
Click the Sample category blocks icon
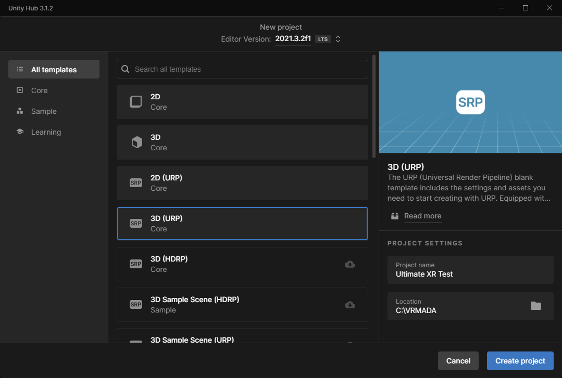[20, 111]
